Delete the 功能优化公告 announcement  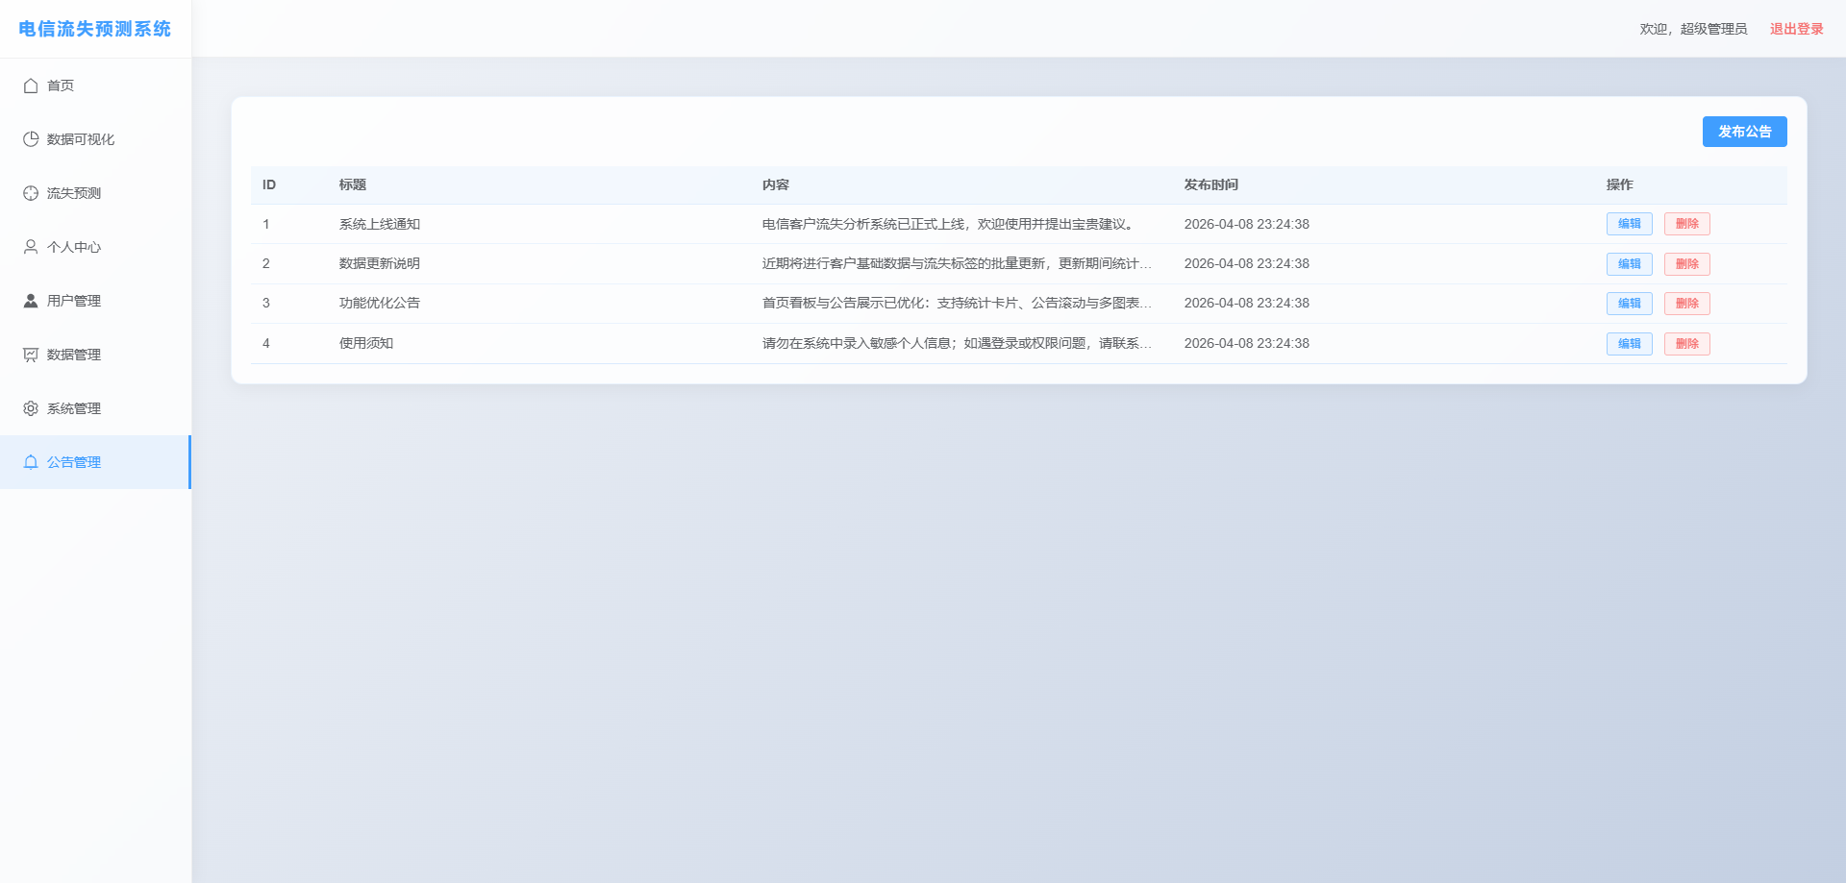pos(1686,304)
